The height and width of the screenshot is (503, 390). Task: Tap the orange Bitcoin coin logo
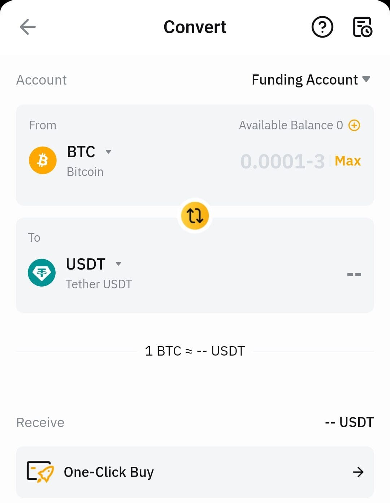(43, 160)
